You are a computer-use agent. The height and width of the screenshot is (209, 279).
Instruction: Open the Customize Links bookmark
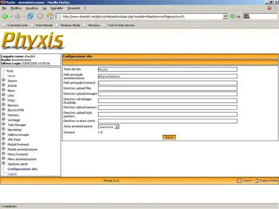click(15, 25)
